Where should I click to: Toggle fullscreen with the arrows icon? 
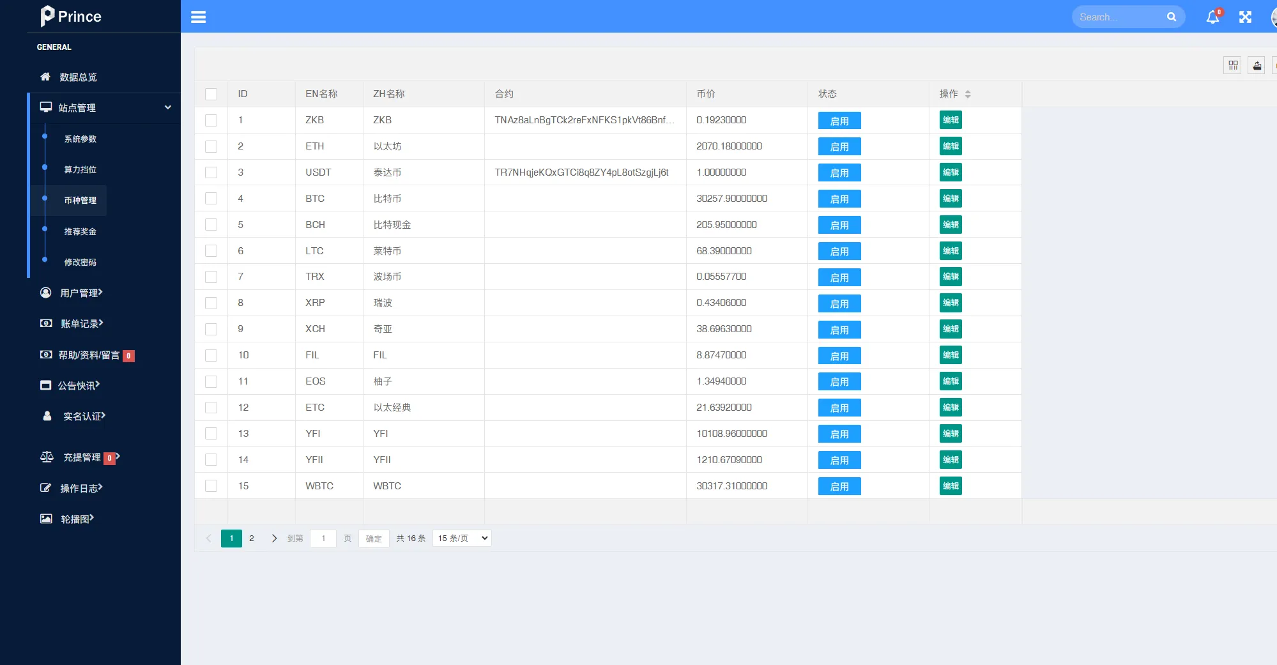1244,17
